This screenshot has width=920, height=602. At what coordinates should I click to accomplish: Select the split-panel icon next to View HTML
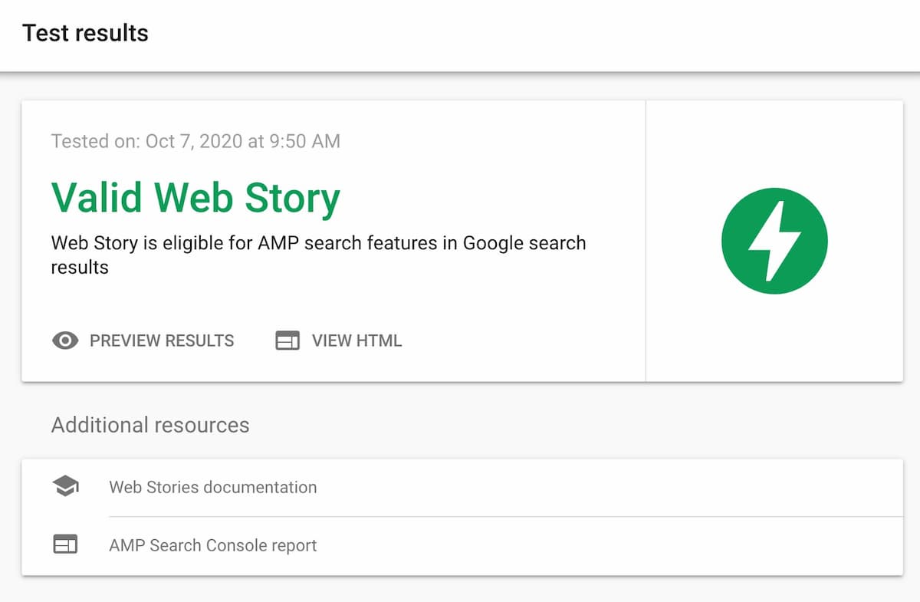288,340
